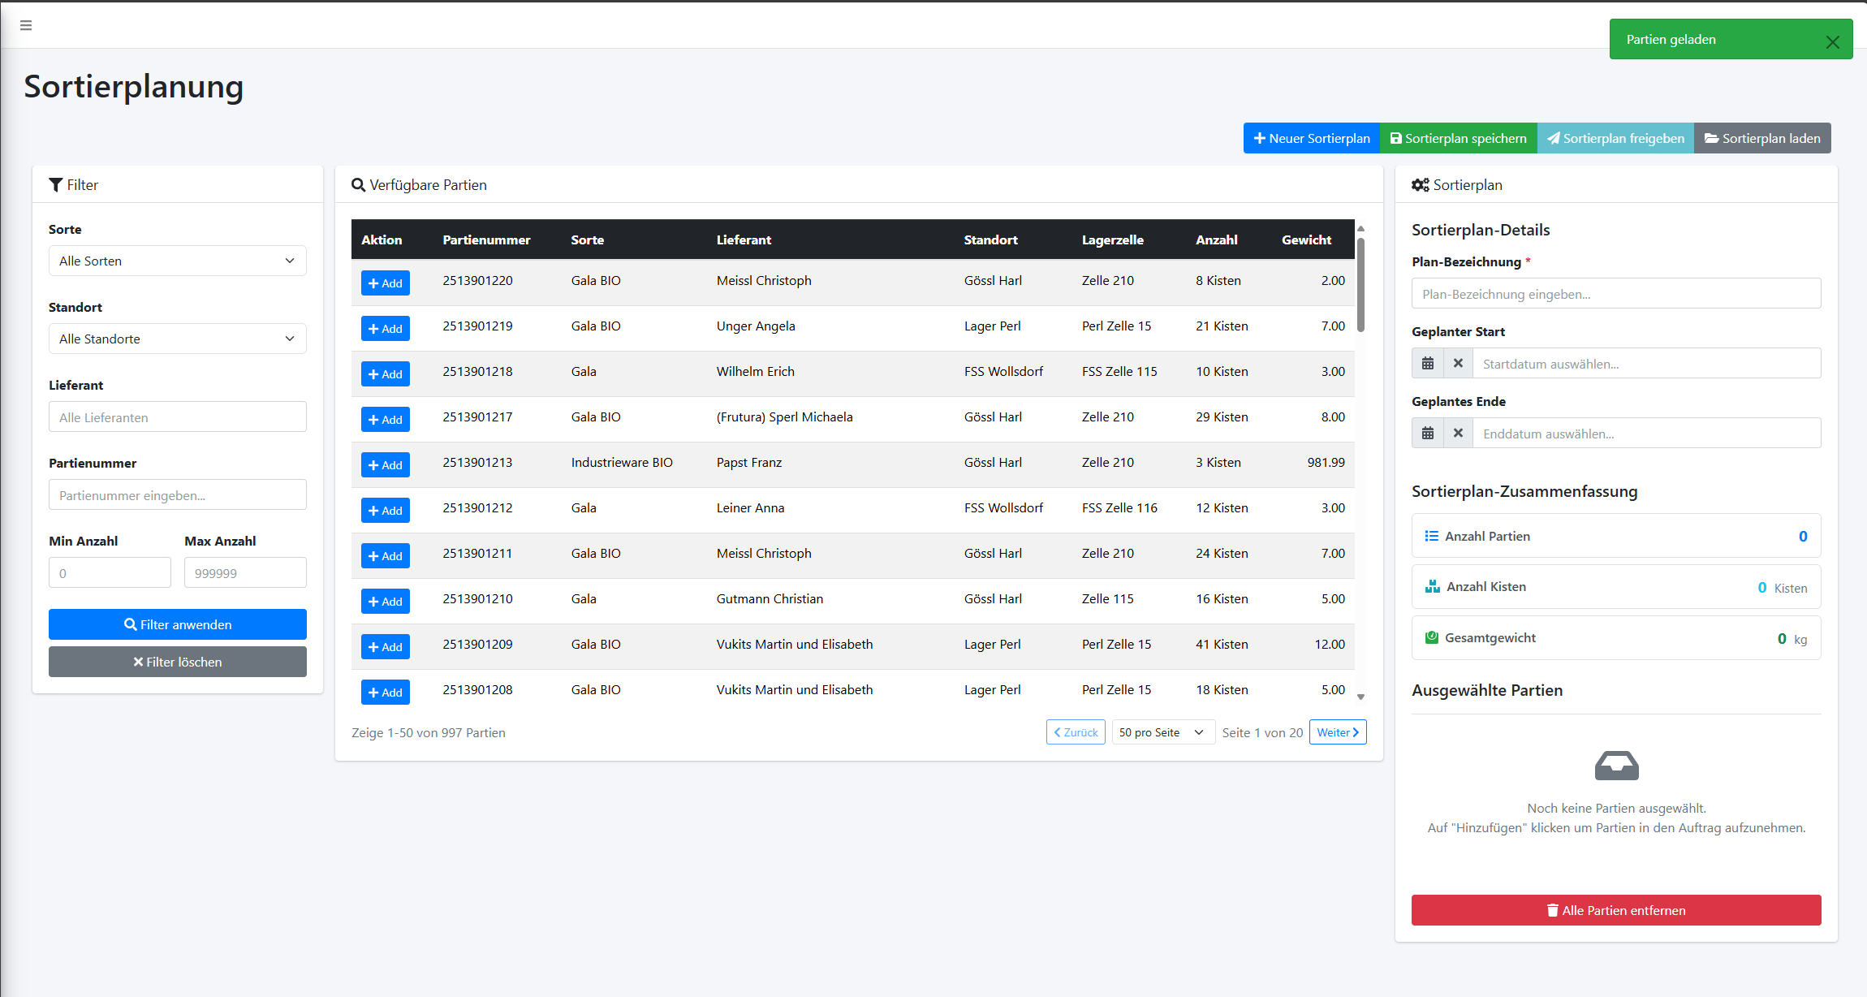Open the Sorte dropdown
Image resolution: width=1867 pixels, height=997 pixels.
(177, 261)
